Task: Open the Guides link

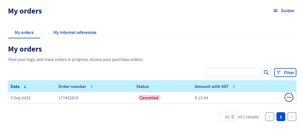Action: (x=288, y=11)
